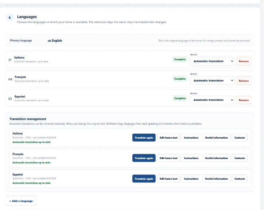Click the Complete status badge for Italiano

[180, 59]
